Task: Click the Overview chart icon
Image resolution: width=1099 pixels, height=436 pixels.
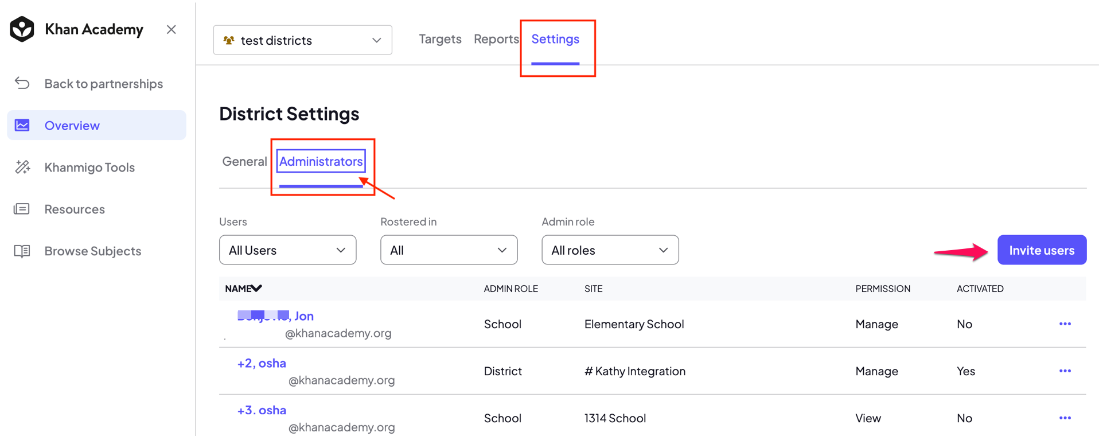Action: [22, 125]
